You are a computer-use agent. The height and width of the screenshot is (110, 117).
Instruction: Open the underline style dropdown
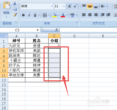pos(39,15)
